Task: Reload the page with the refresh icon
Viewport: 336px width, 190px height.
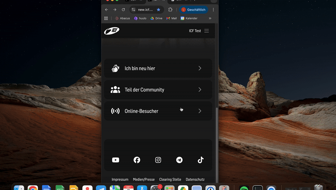Action: [123, 10]
